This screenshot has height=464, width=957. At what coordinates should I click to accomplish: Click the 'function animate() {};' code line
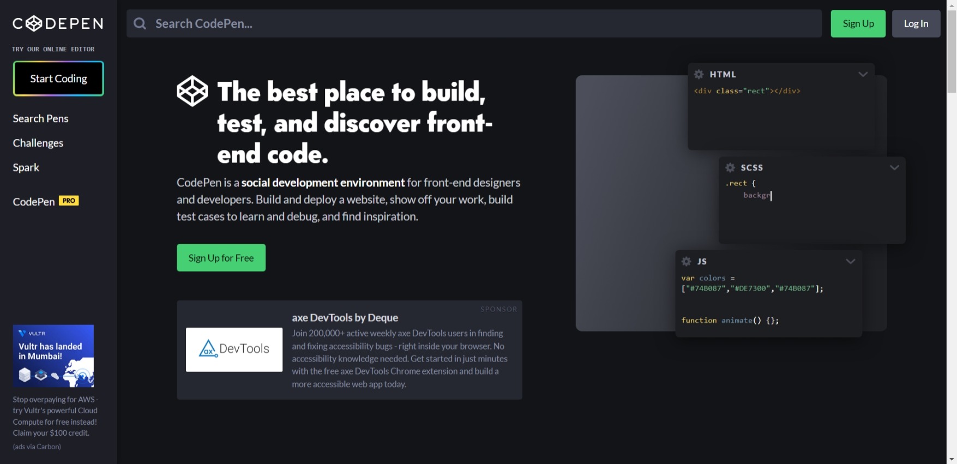[x=730, y=321]
